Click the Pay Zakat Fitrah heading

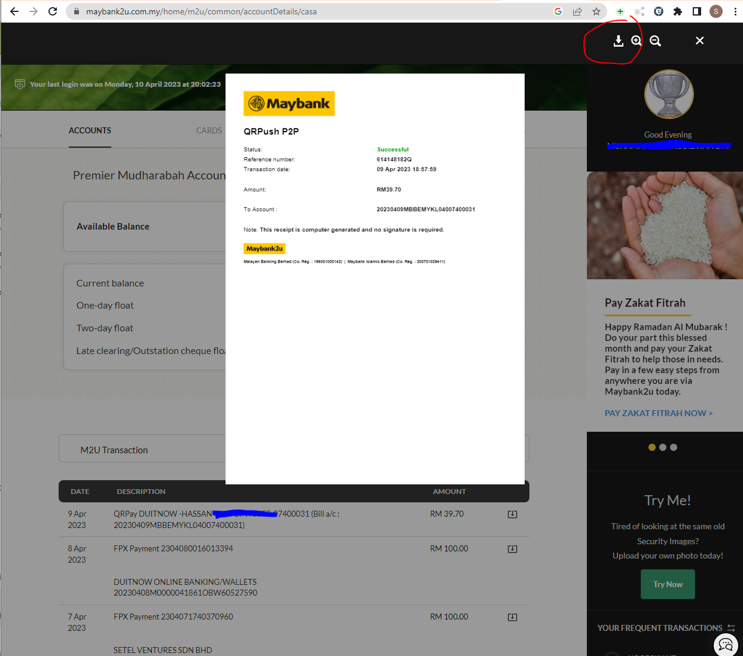tap(645, 303)
